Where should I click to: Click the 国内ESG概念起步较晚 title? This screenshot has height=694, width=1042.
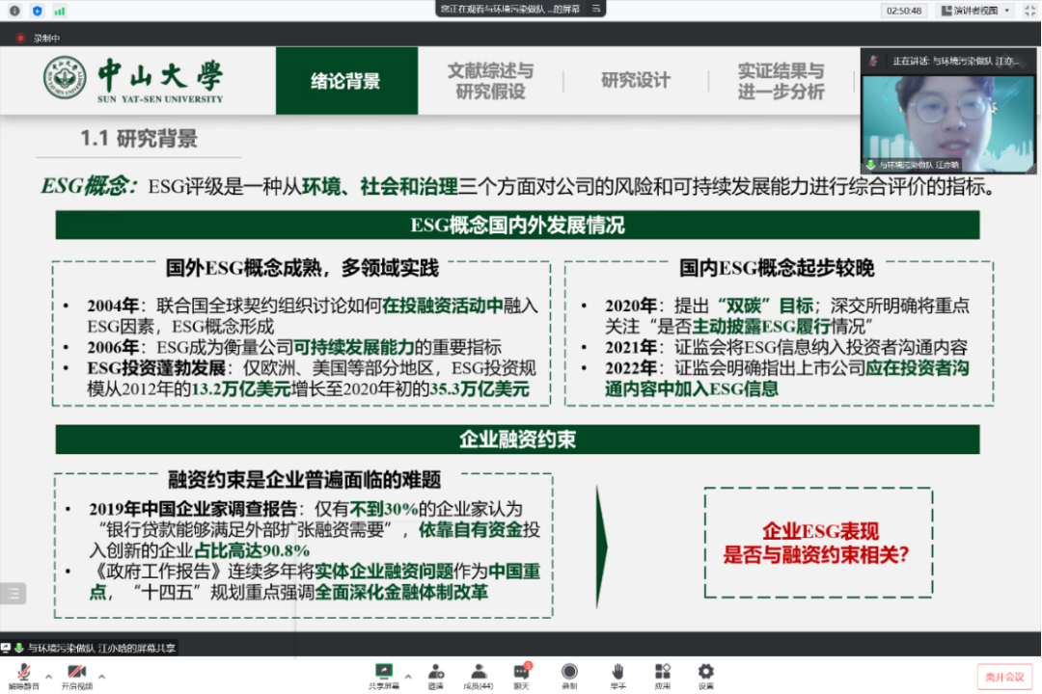776,268
